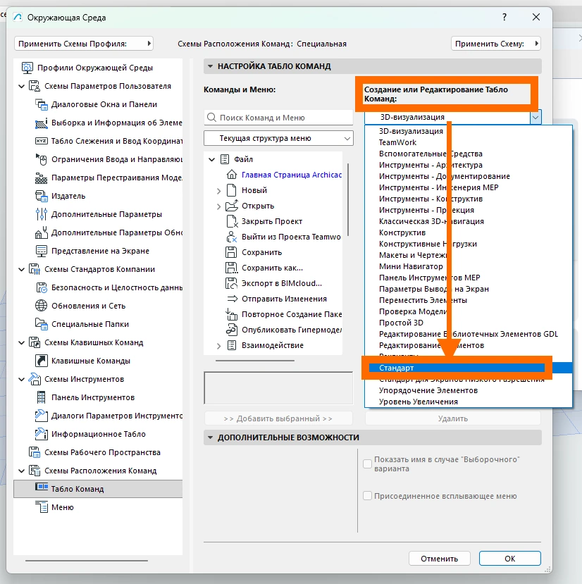The height and width of the screenshot is (584, 582).
Task: Click the help question mark icon
Action: pos(504,17)
